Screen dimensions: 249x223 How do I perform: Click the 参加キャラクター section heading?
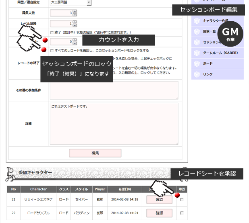point(35,172)
